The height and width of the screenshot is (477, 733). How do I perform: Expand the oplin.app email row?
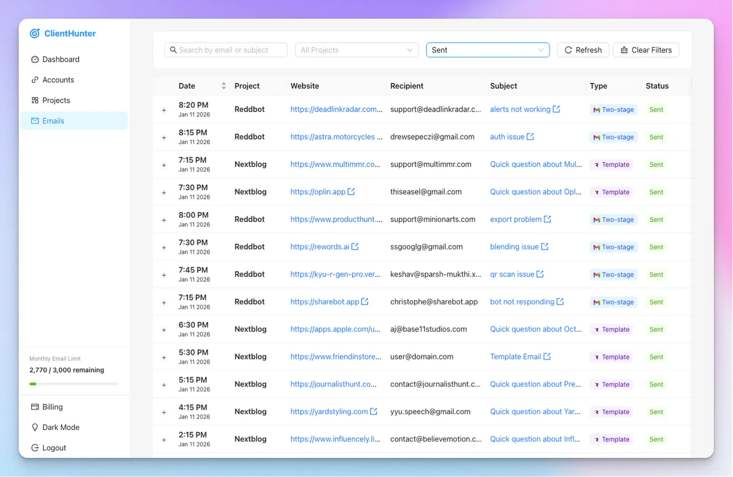click(x=164, y=193)
